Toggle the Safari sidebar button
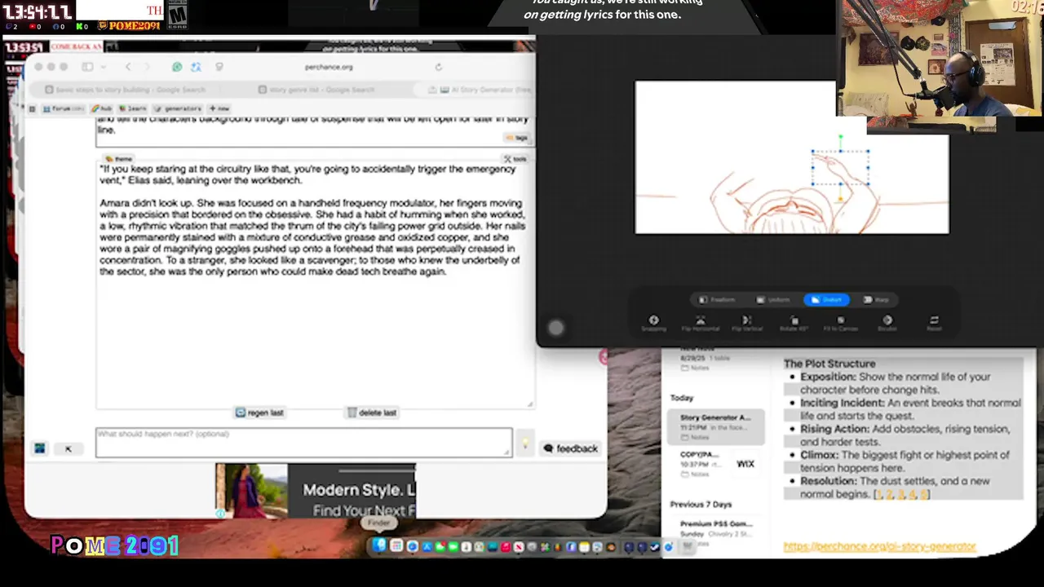Screen dimensions: 1044x587 [86, 67]
